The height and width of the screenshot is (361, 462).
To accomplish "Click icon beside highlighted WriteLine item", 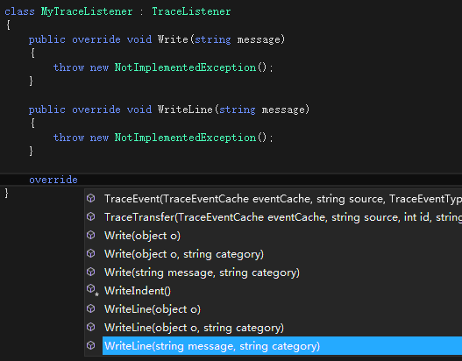I will pyautogui.click(x=91, y=345).
